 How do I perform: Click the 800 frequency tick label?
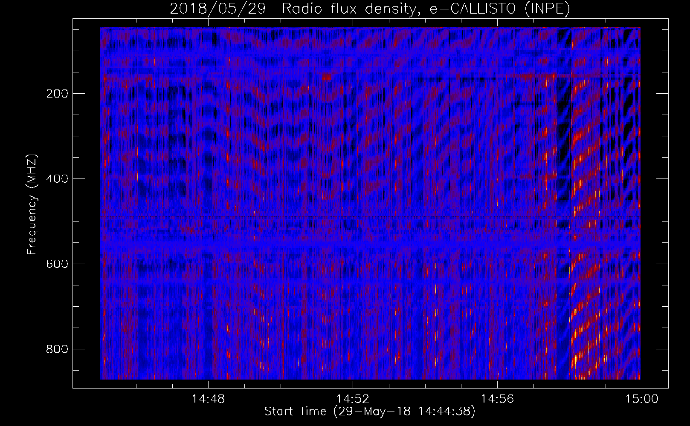click(57, 349)
